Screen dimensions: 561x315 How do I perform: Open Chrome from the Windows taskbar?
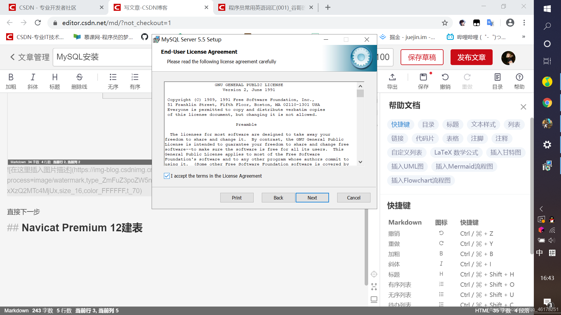pos(547,103)
